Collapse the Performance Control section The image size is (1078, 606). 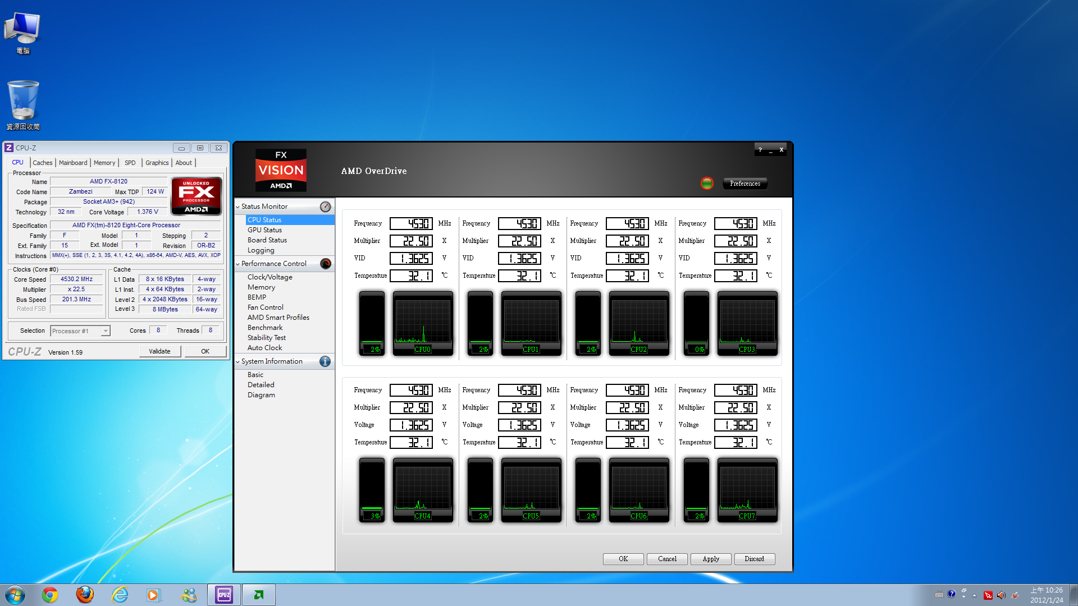click(x=237, y=264)
